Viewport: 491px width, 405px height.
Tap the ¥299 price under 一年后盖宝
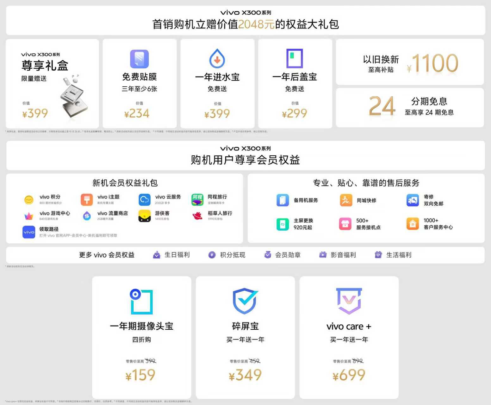click(295, 113)
